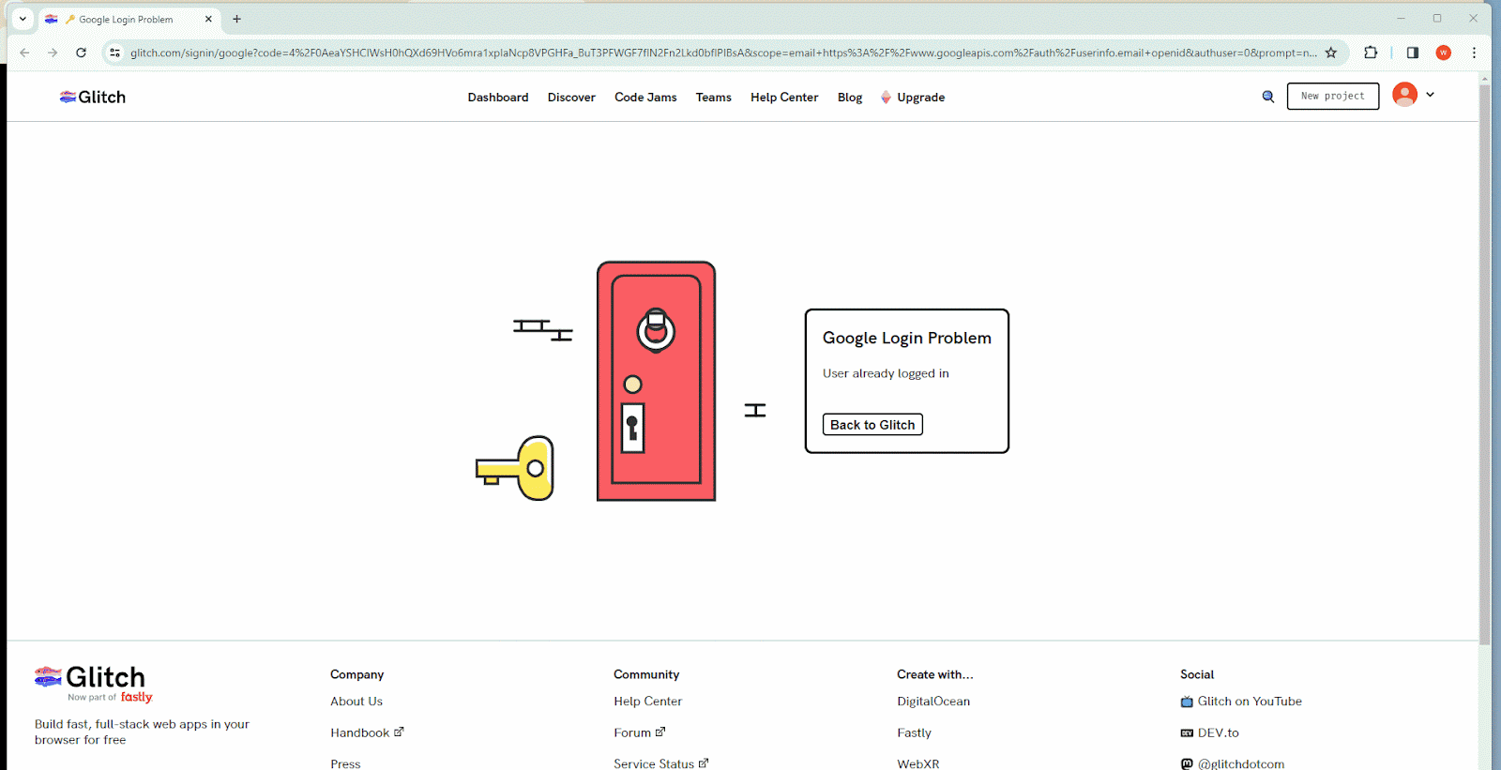
Task: Open the Handbook external link
Action: [x=367, y=732]
